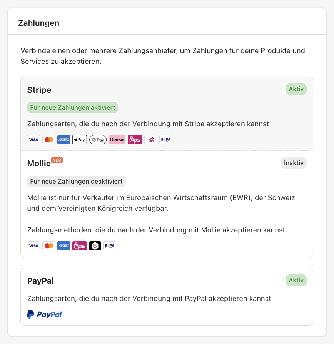Click 'Für neue Zahlungen deaktiviert' for Mollie
Viewport: 334px width, 344px height.
[x=76, y=181]
